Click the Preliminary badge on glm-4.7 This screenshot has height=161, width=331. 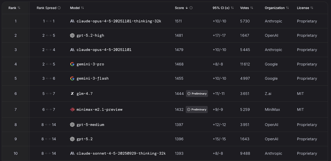(197, 94)
